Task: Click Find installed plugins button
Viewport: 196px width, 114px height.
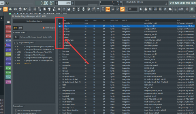Action: tap(34, 21)
